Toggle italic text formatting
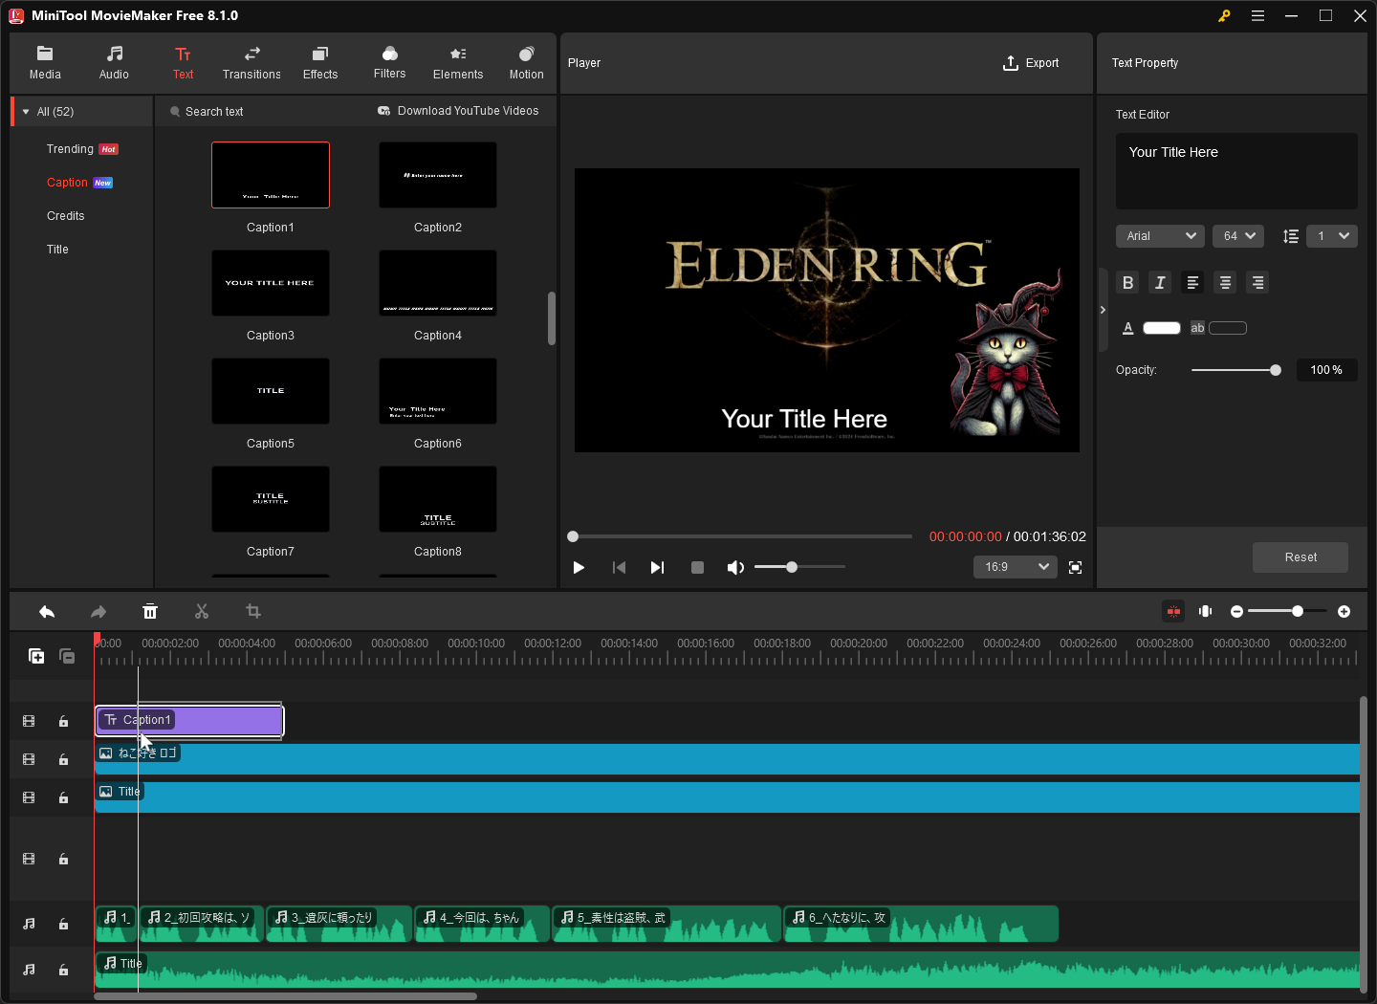Image resolution: width=1377 pixels, height=1004 pixels. click(1160, 282)
